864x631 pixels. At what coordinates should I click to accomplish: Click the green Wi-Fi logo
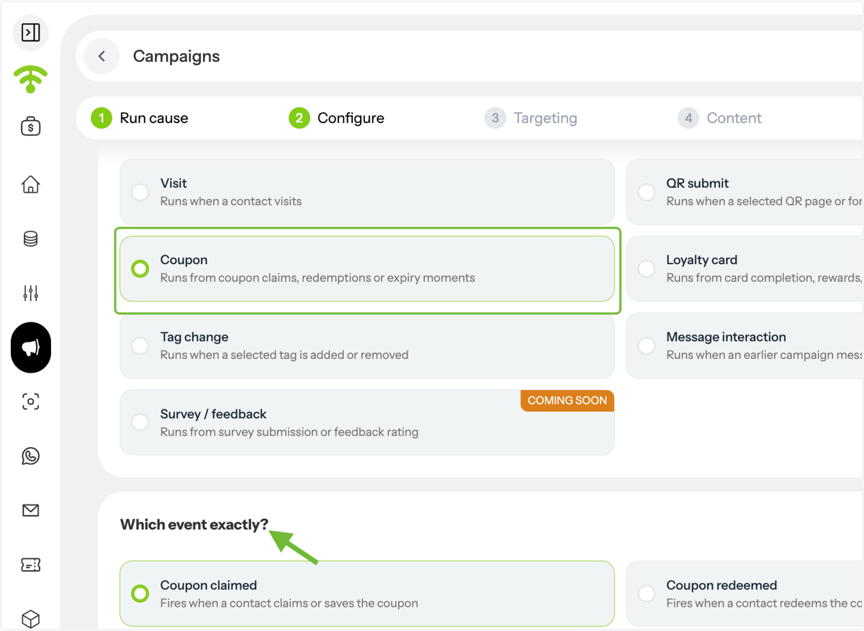click(x=30, y=79)
